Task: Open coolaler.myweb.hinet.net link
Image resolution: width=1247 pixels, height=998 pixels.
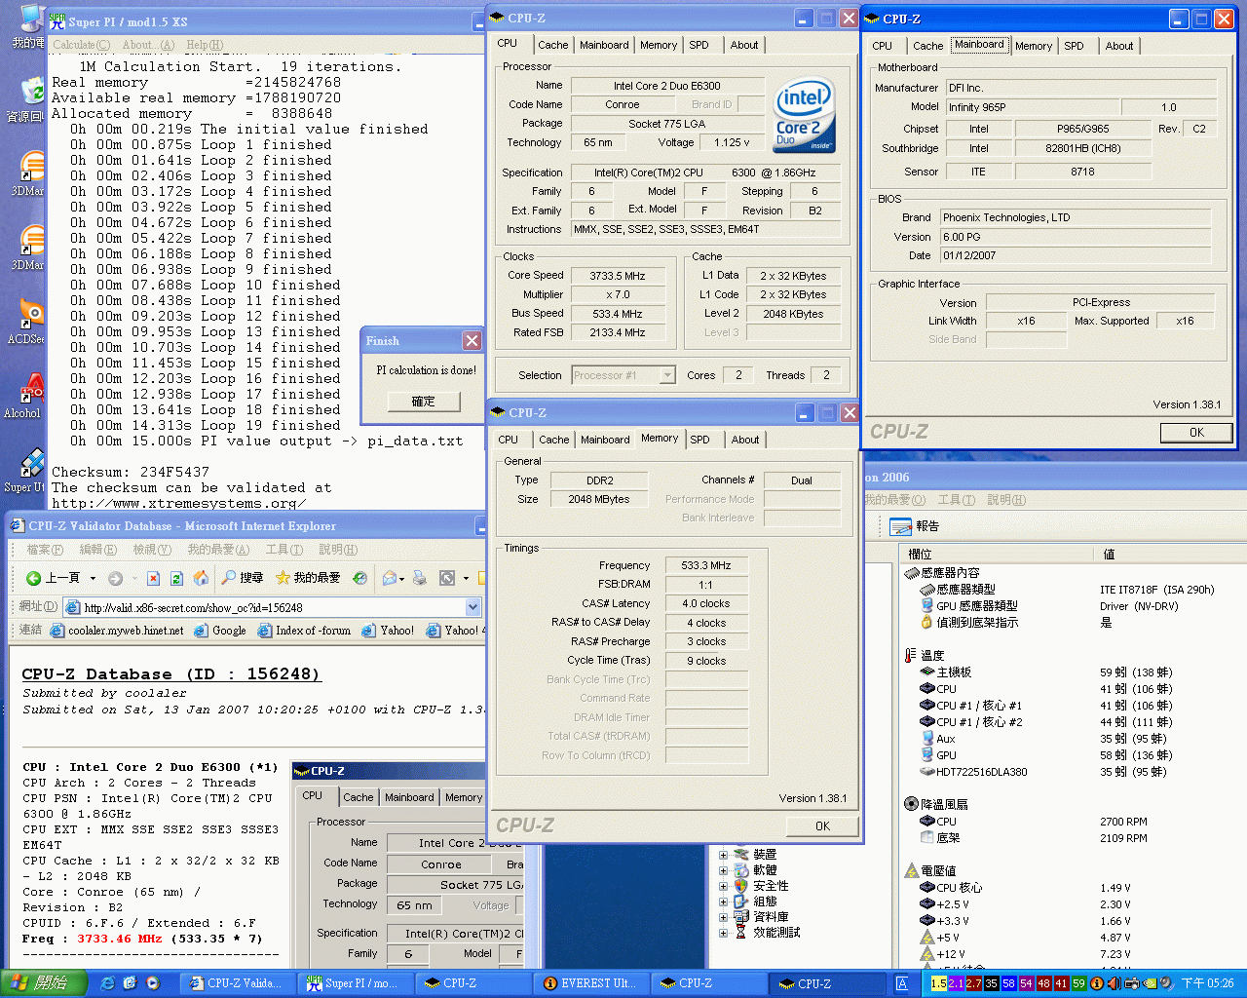Action: point(118,631)
